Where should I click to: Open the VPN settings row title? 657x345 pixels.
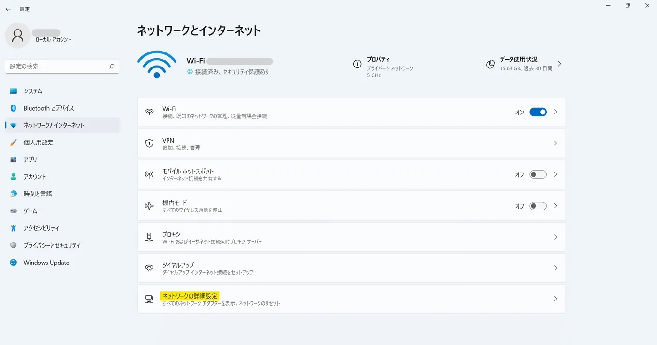click(168, 140)
